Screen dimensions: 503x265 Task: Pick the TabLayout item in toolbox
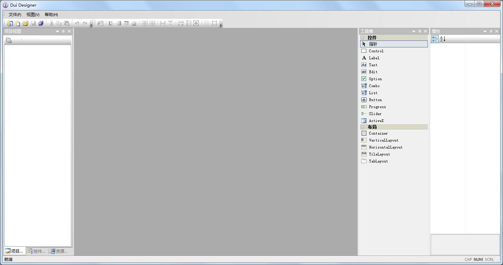378,161
